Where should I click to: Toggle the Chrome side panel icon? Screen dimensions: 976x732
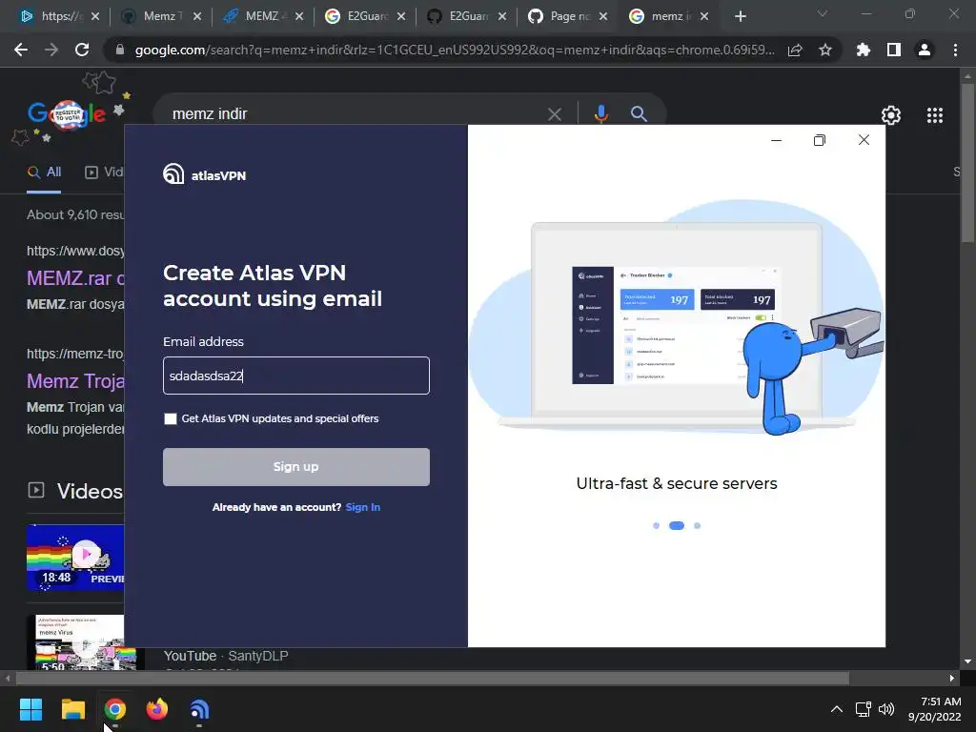pyautogui.click(x=894, y=50)
